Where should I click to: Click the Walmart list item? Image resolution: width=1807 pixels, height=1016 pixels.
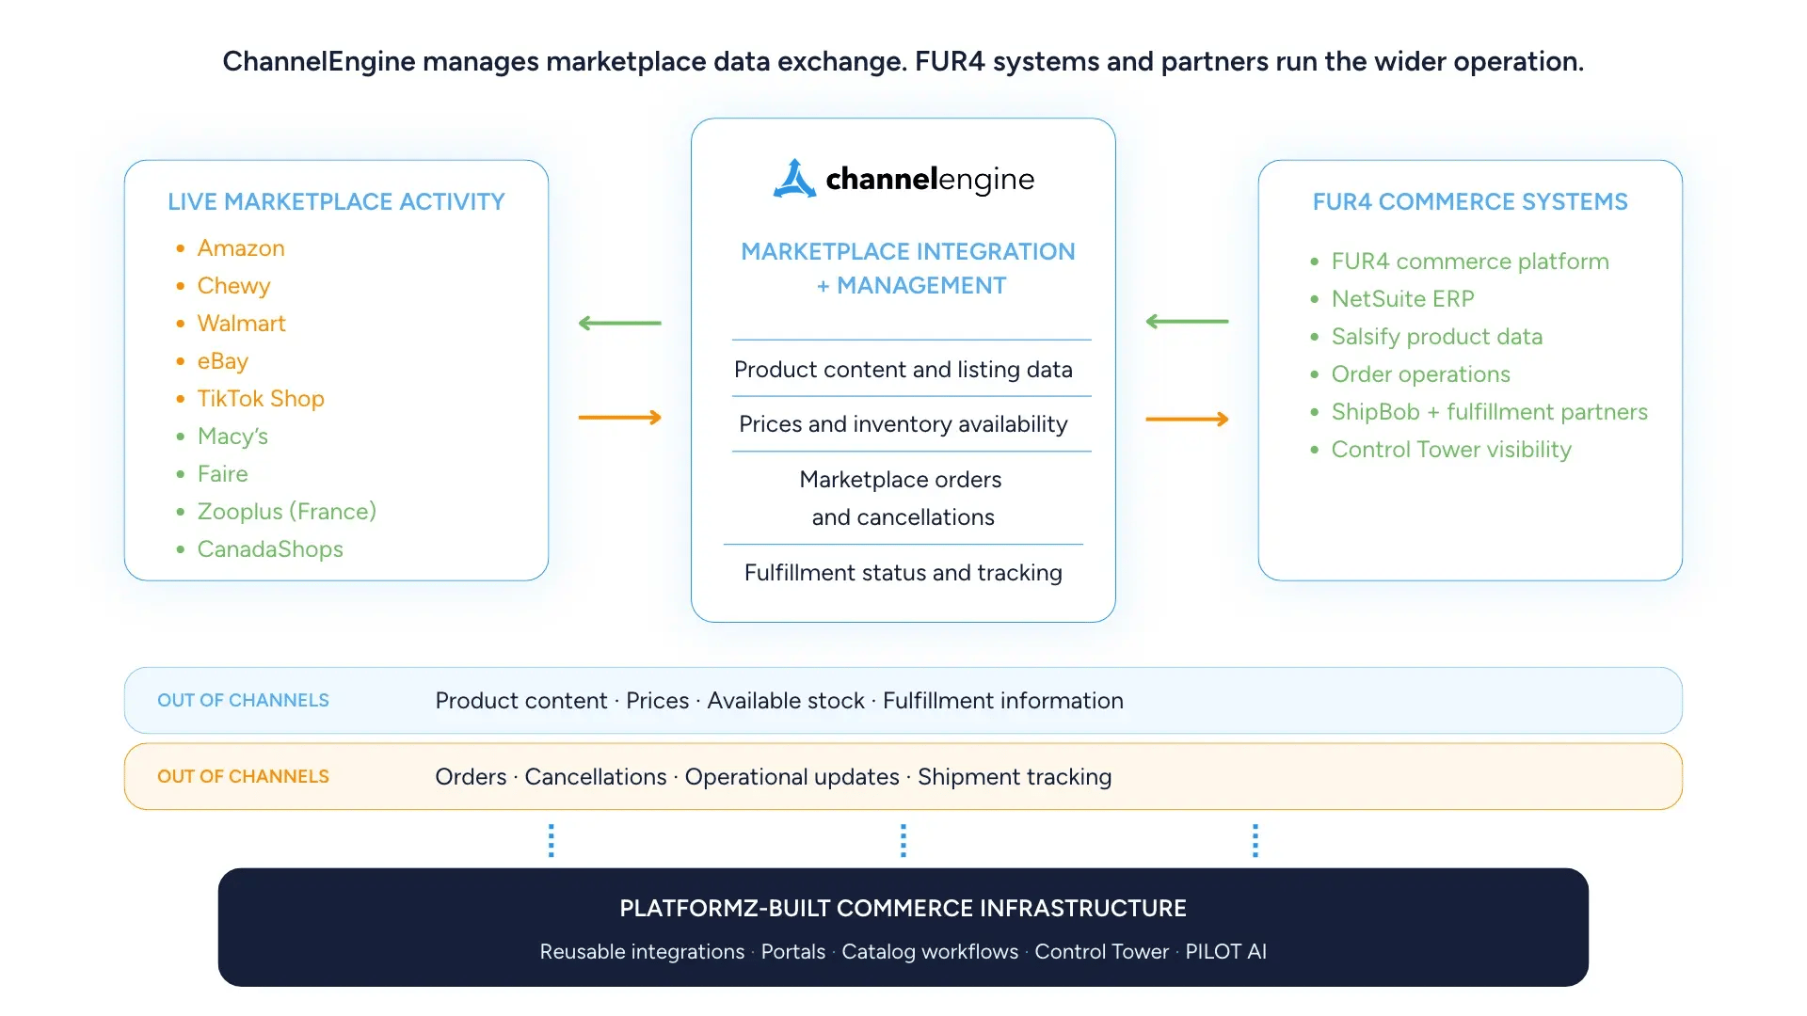(x=241, y=324)
